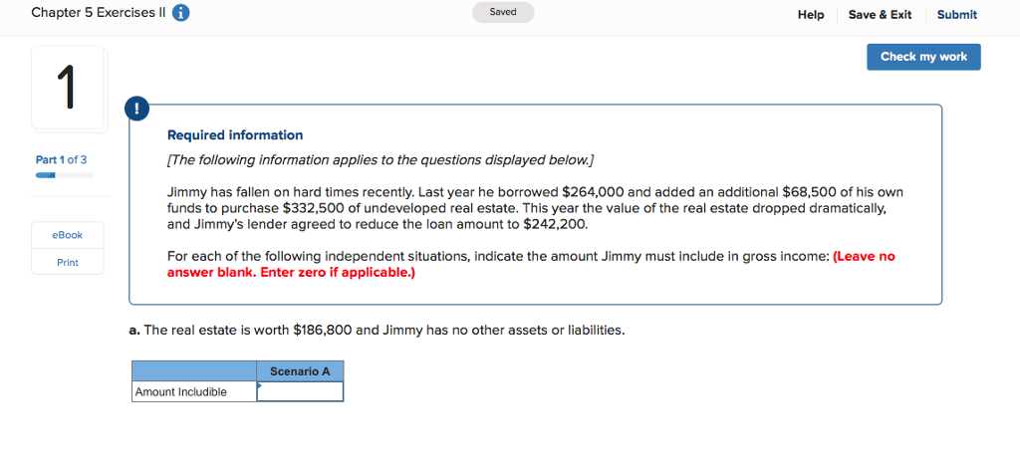Click the Part 1 of 3 label
This screenshot has height=475, width=1020.
click(x=62, y=159)
